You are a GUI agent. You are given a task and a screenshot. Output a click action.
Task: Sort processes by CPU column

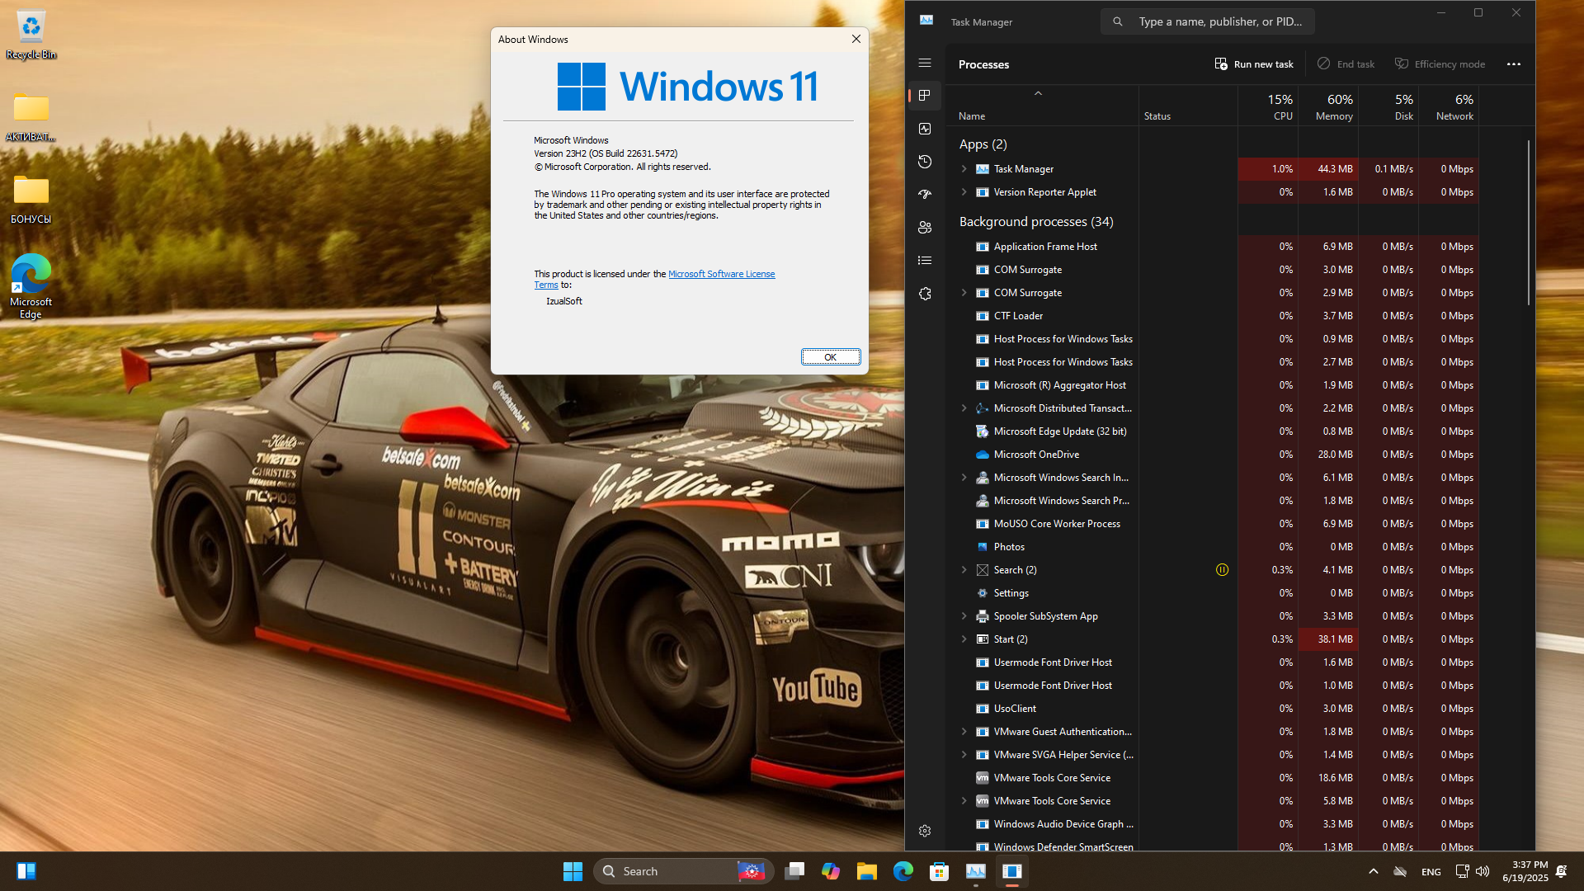coord(1267,106)
